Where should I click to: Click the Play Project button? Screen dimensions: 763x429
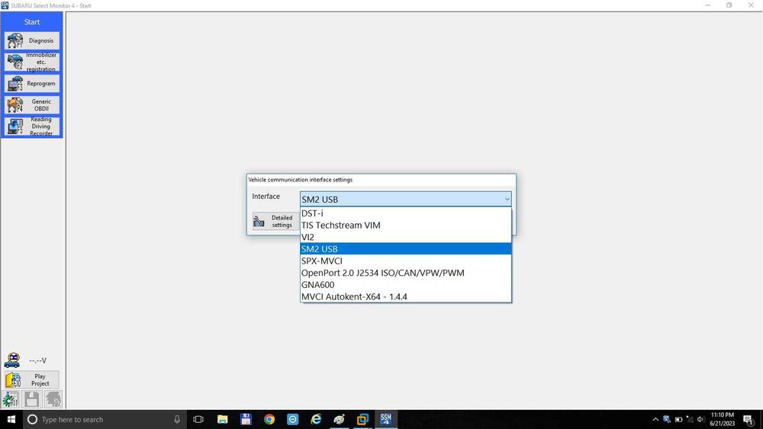[x=32, y=380]
